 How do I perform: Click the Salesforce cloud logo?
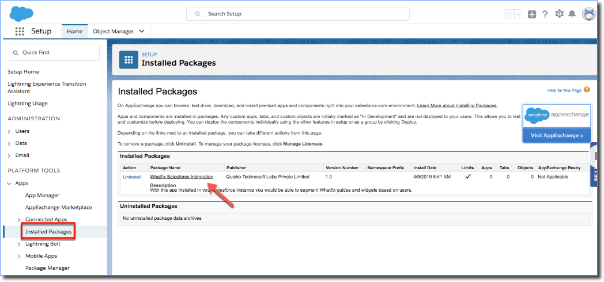point(21,13)
